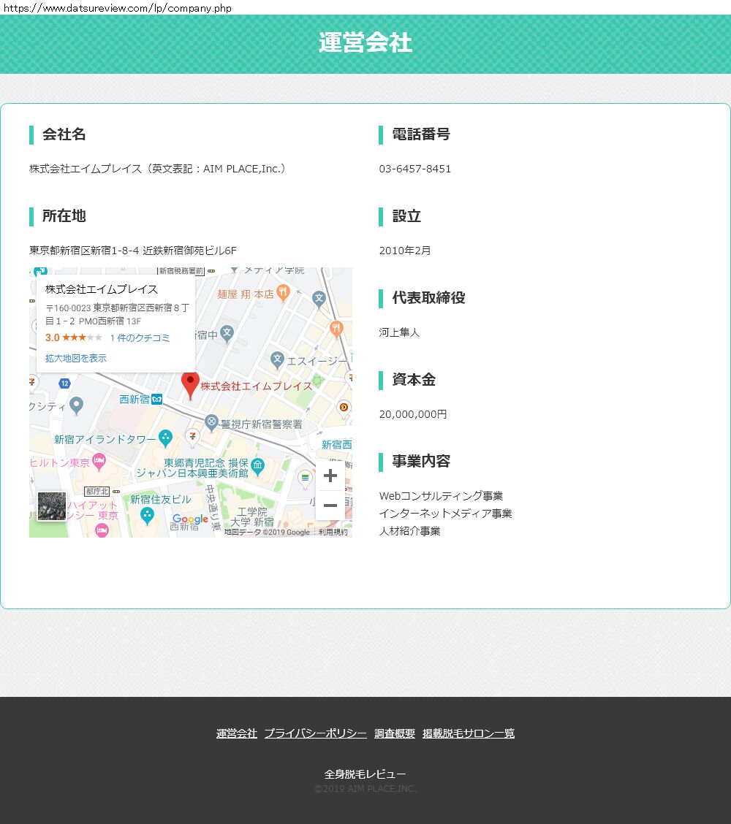Click the 警視庁新宿警察署 police station marker
The image size is (731, 824).
coord(212,421)
